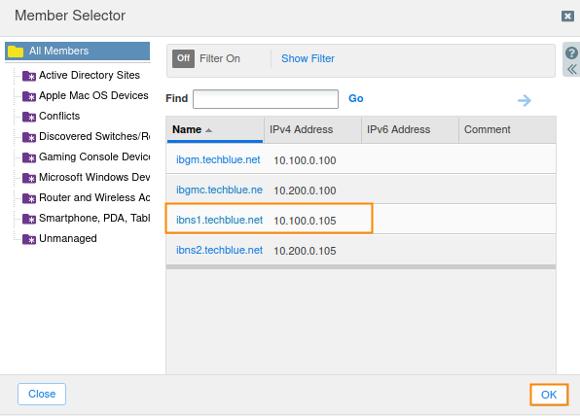
Task: Collapse the side help panel chevrons
Action: tap(572, 69)
